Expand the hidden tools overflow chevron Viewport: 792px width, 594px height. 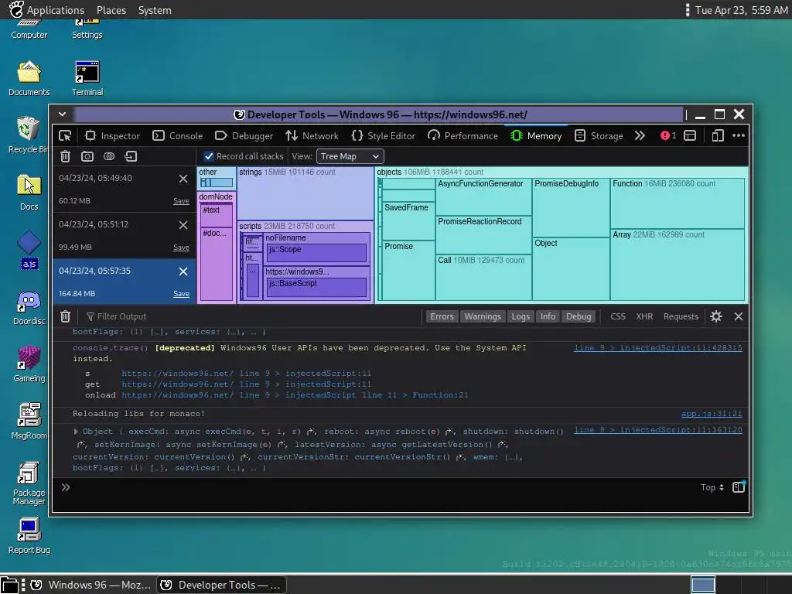click(640, 136)
